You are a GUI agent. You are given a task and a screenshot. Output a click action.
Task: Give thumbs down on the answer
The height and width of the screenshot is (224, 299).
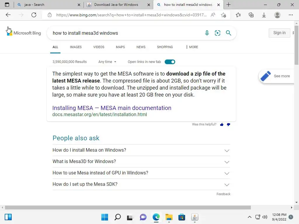tap(228, 125)
